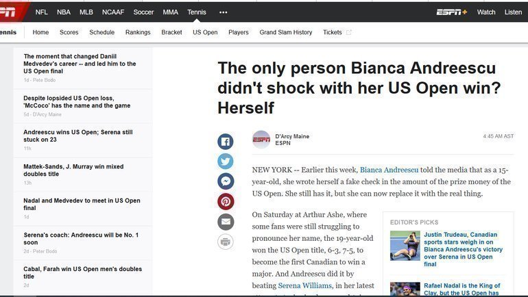528x297 pixels.
Task: Click the ESPN logo in top bar
Action: point(12,12)
